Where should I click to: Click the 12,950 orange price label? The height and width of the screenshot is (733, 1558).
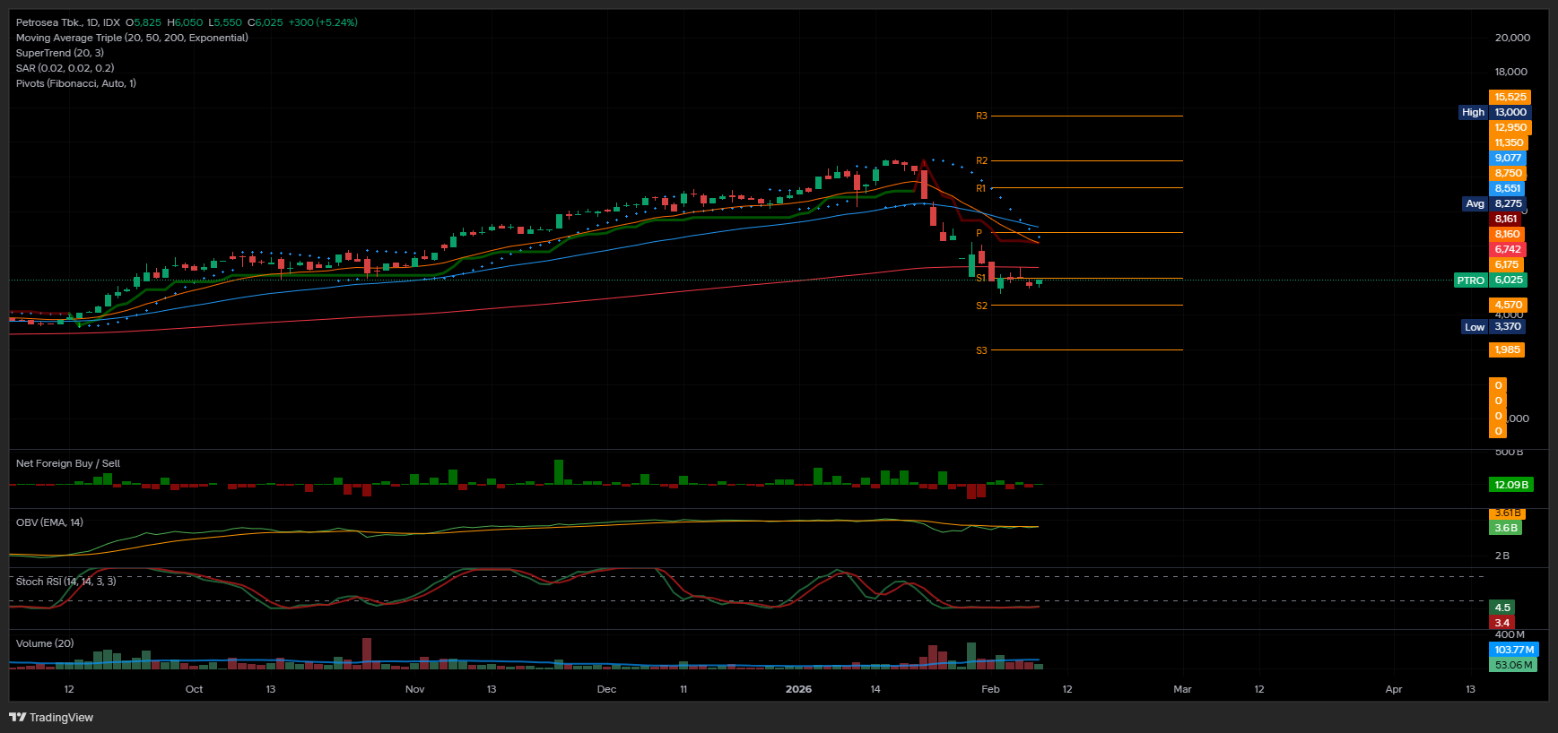(x=1510, y=127)
